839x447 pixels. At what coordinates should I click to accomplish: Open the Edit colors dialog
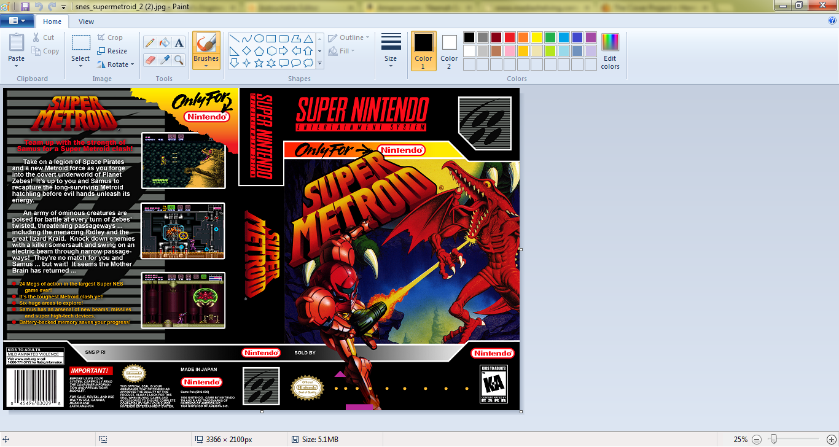610,50
